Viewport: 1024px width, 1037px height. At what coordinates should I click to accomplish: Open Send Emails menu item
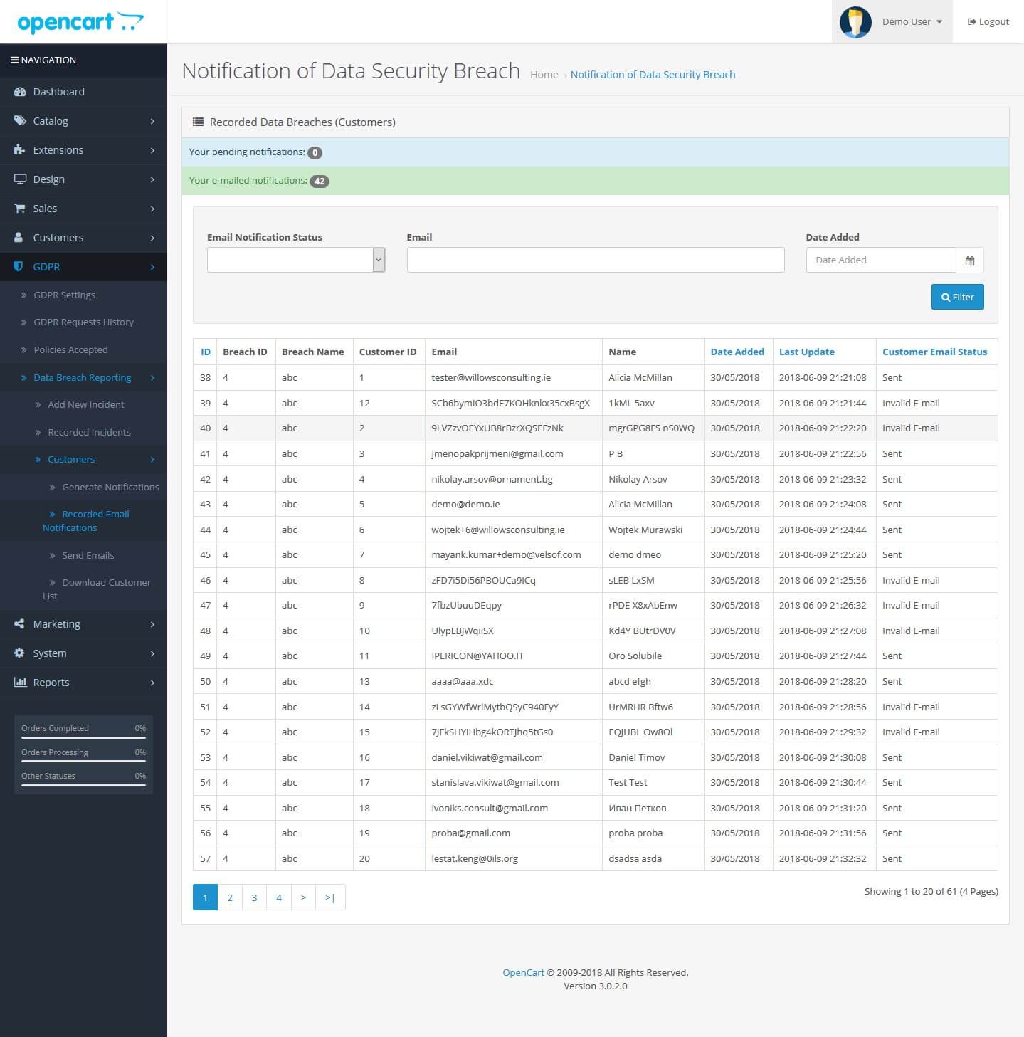coord(88,556)
